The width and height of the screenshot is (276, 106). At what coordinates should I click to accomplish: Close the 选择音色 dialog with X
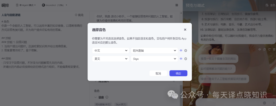click(185, 30)
